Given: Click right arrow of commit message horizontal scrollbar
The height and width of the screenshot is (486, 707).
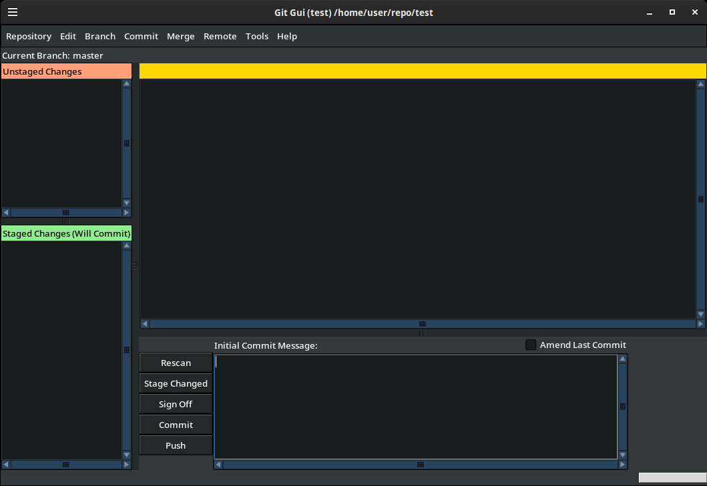Looking at the screenshot, I should coord(622,465).
